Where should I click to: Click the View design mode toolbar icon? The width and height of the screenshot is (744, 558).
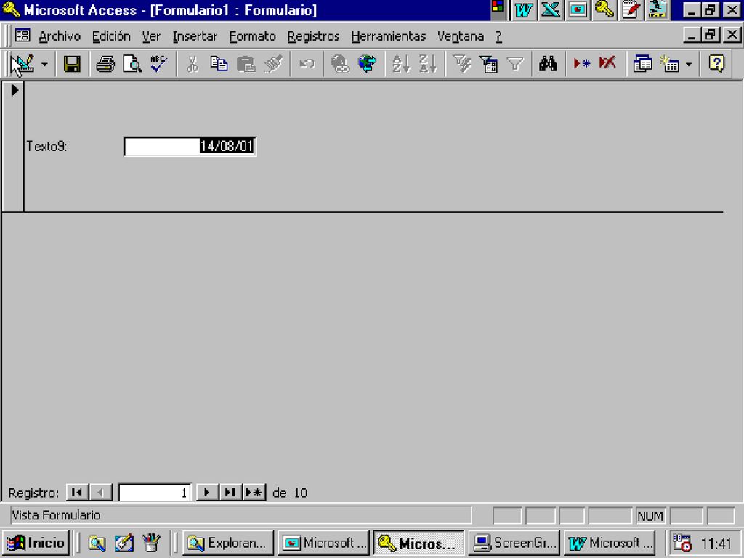(x=23, y=64)
